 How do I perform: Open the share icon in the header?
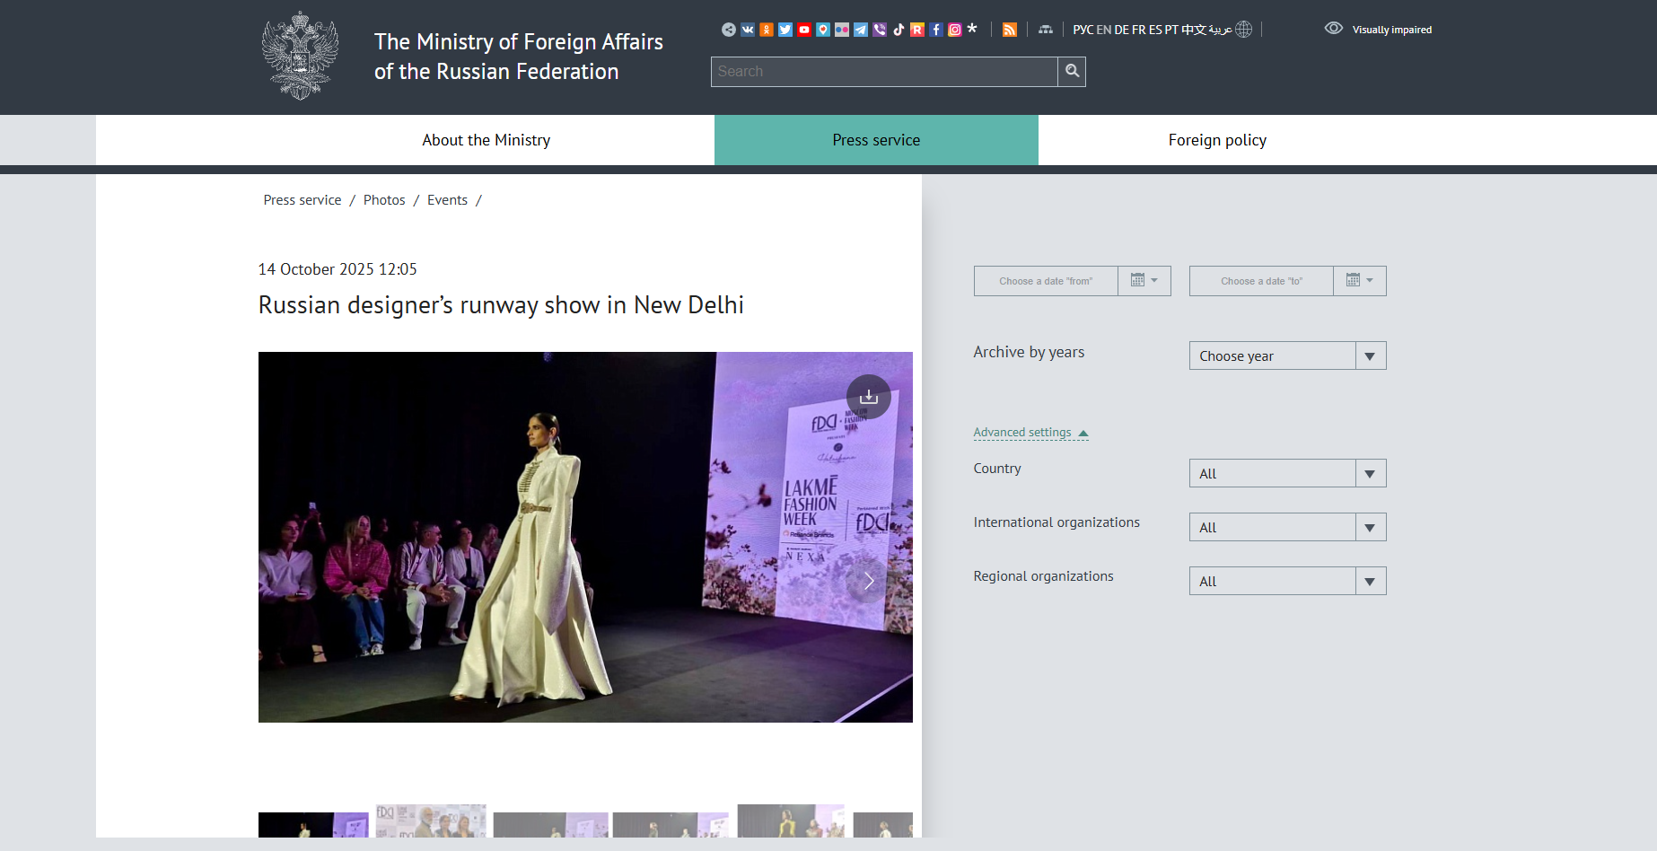(729, 30)
